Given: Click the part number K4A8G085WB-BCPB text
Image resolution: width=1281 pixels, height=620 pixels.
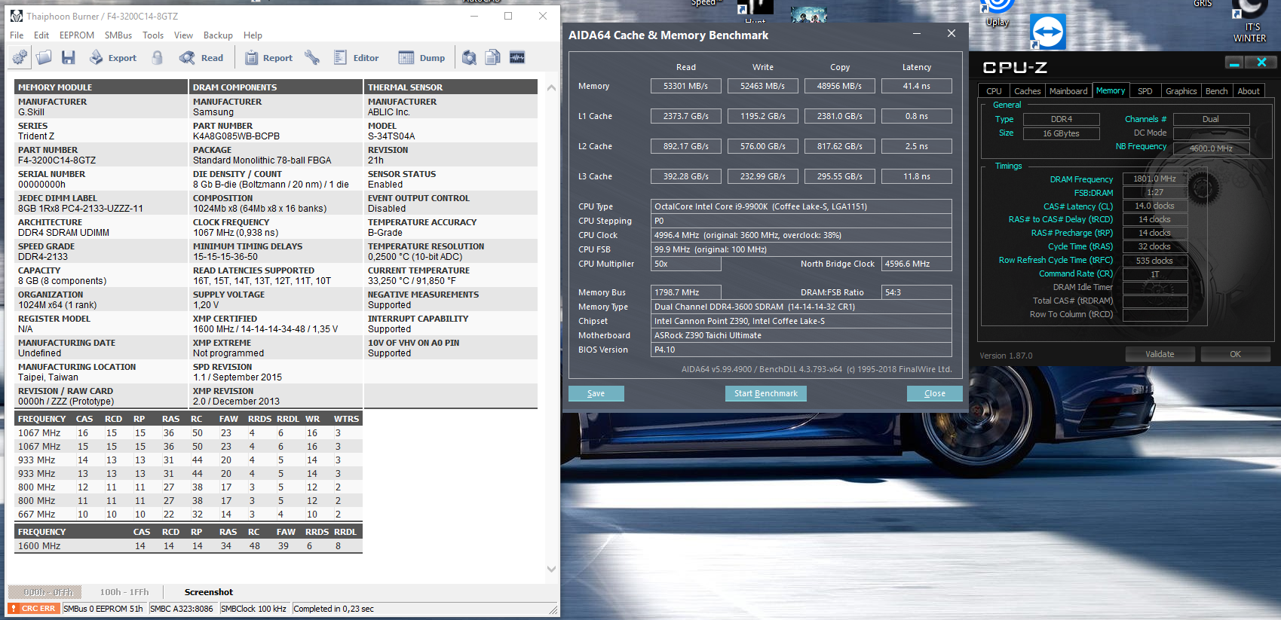Looking at the screenshot, I should [236, 136].
